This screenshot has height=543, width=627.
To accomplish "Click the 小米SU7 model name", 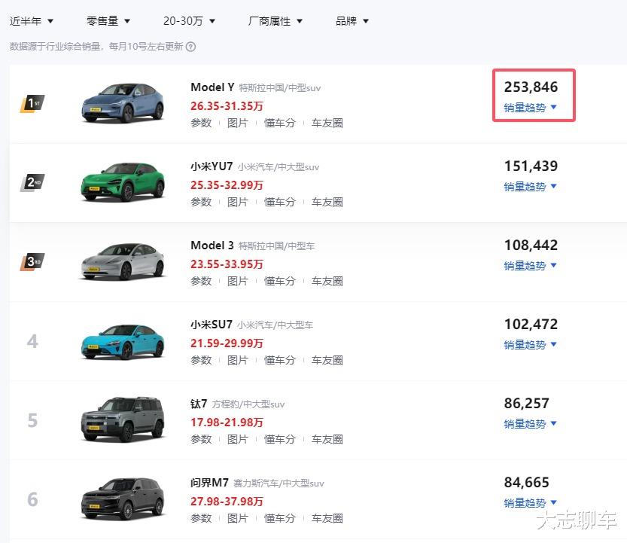I will point(212,325).
